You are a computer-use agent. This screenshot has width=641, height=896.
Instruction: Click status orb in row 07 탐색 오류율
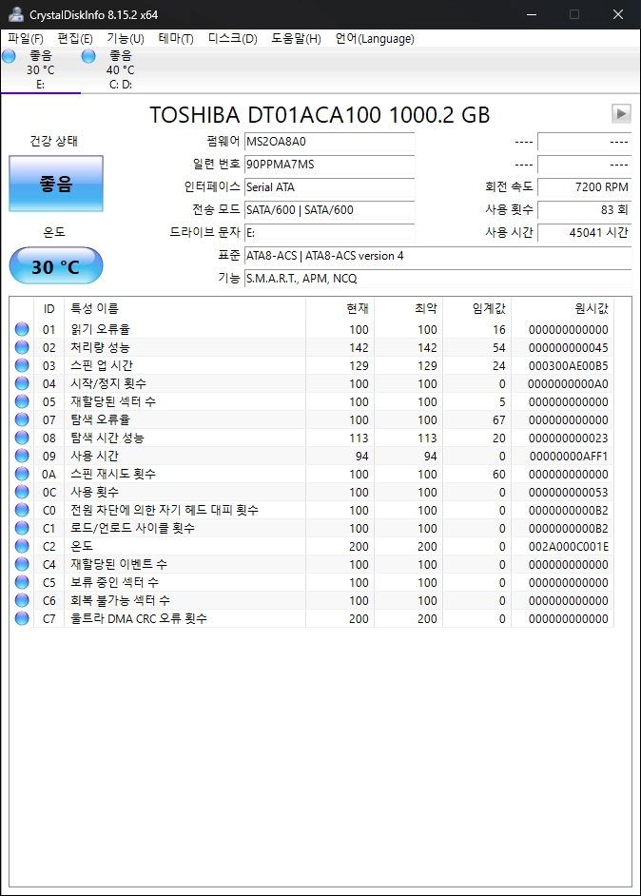[22, 419]
